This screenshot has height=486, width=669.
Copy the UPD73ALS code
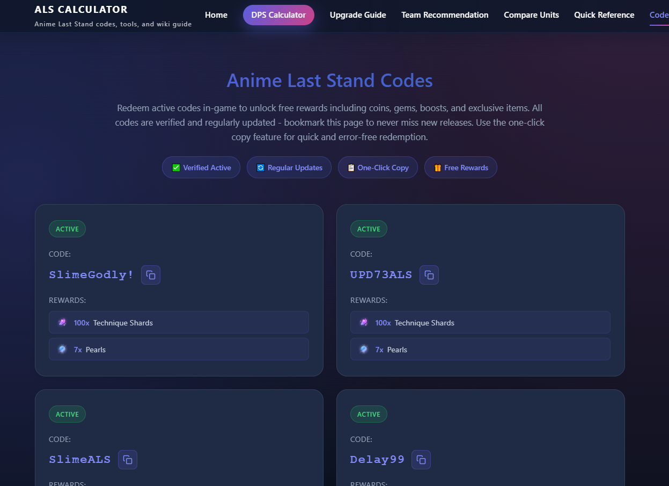(x=429, y=274)
